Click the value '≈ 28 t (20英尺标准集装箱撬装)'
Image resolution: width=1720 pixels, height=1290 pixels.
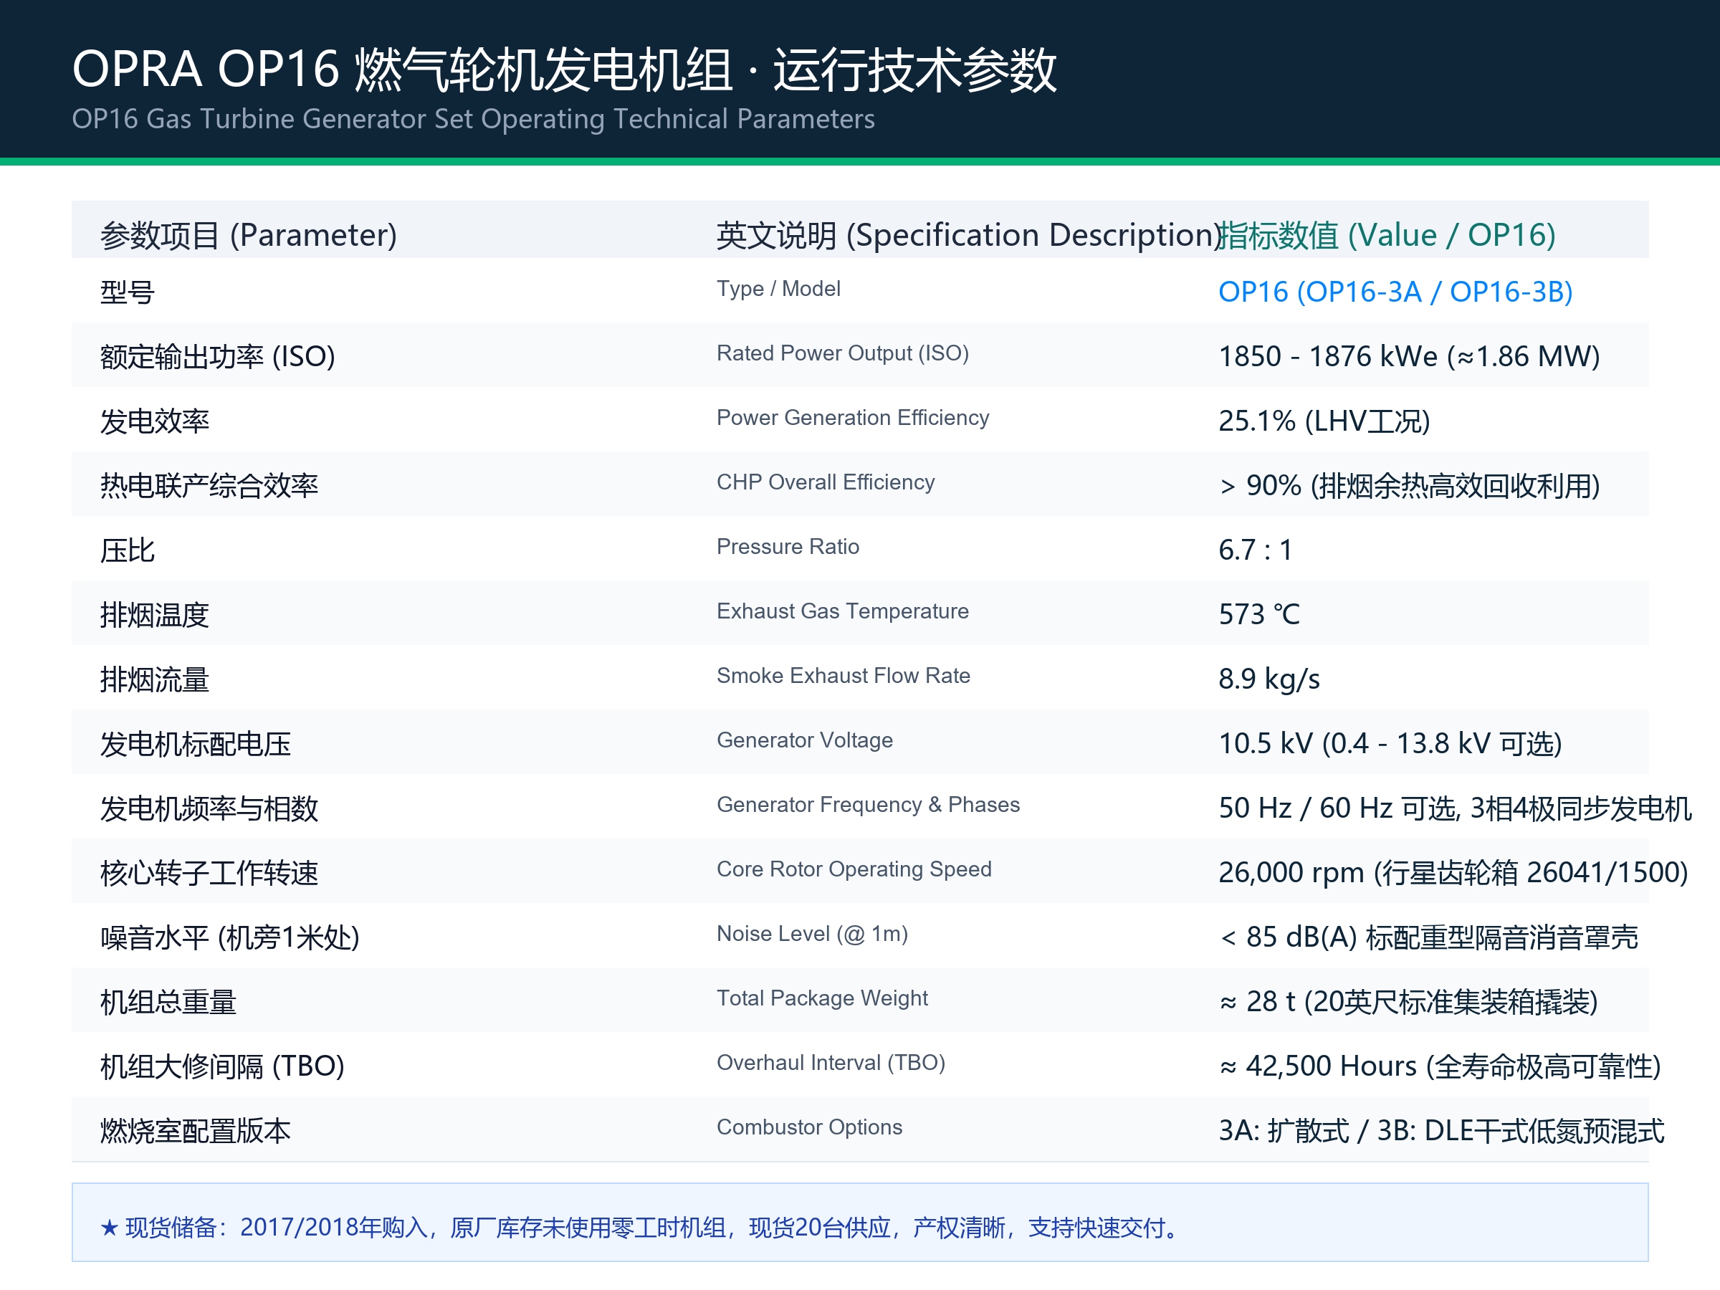tap(1408, 1001)
